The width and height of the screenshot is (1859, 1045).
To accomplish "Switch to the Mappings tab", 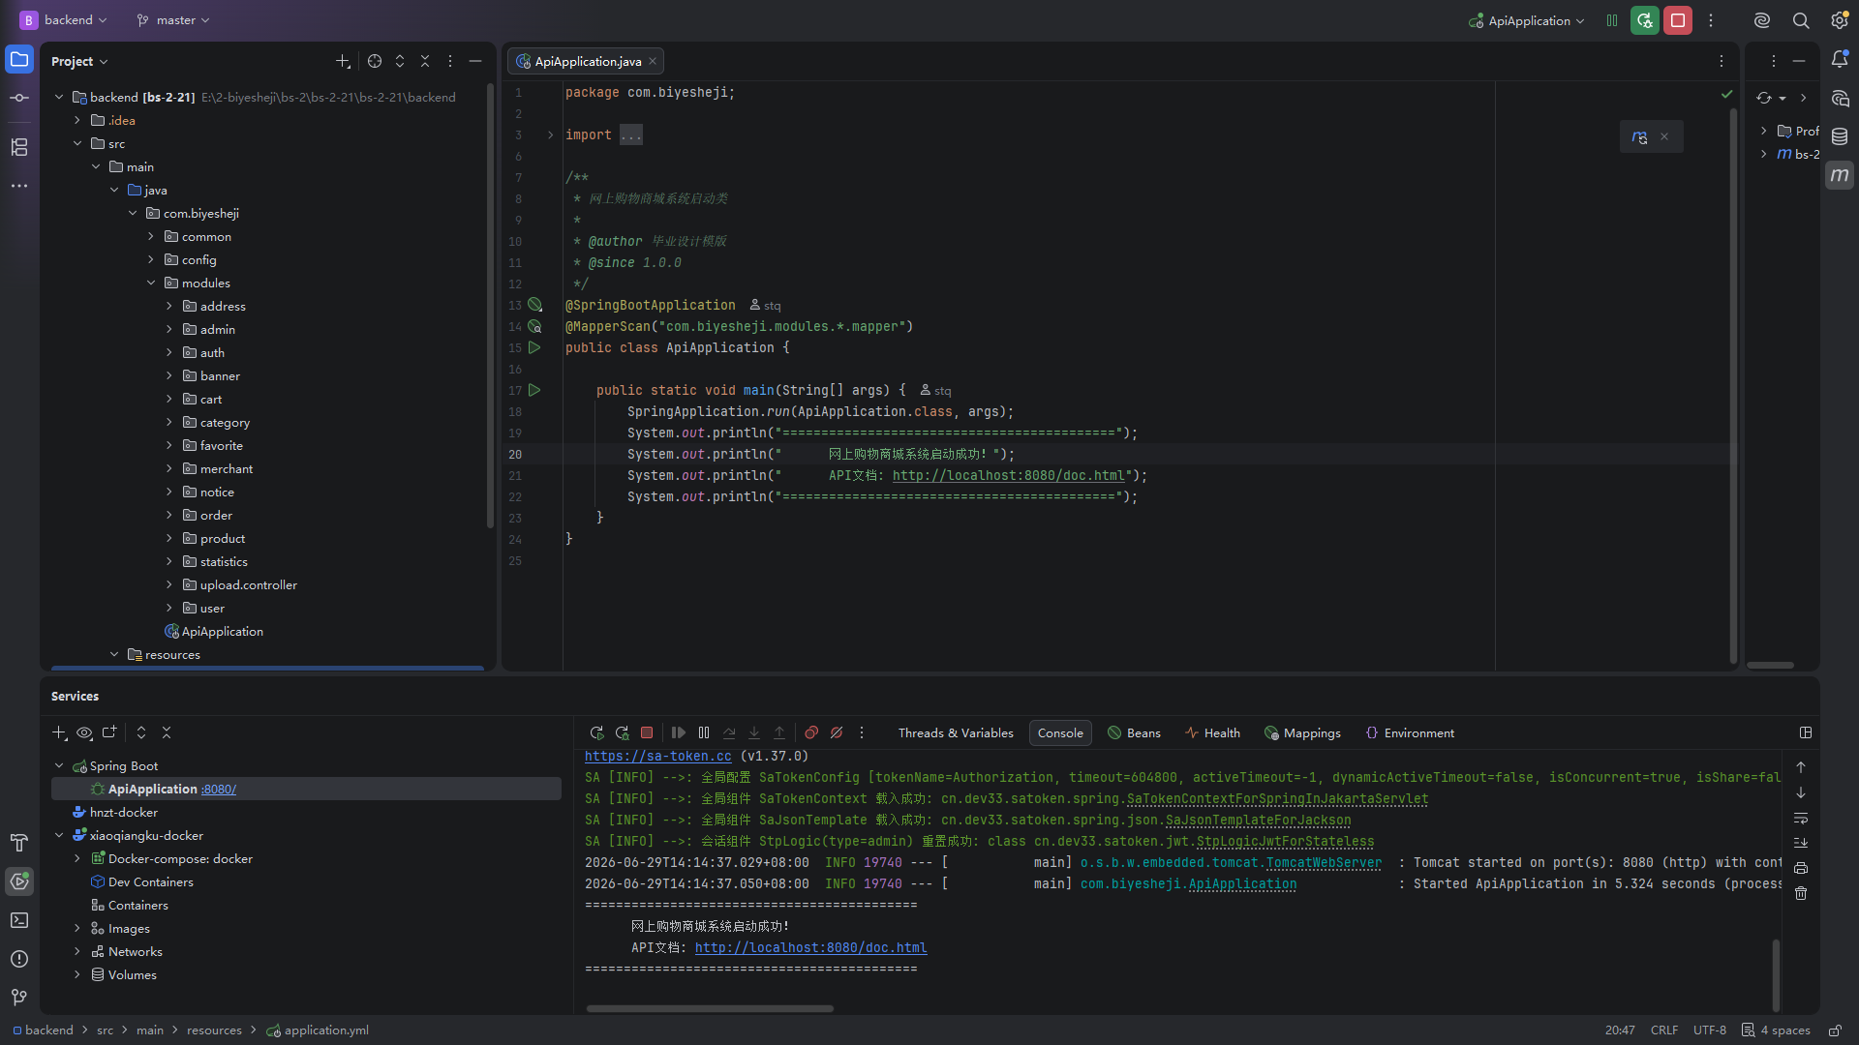I will [1302, 732].
